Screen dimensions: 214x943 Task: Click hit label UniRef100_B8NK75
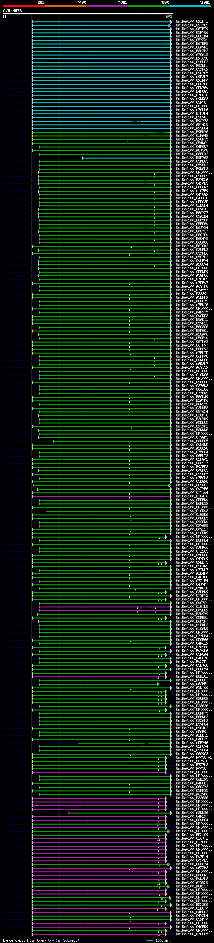192,713
